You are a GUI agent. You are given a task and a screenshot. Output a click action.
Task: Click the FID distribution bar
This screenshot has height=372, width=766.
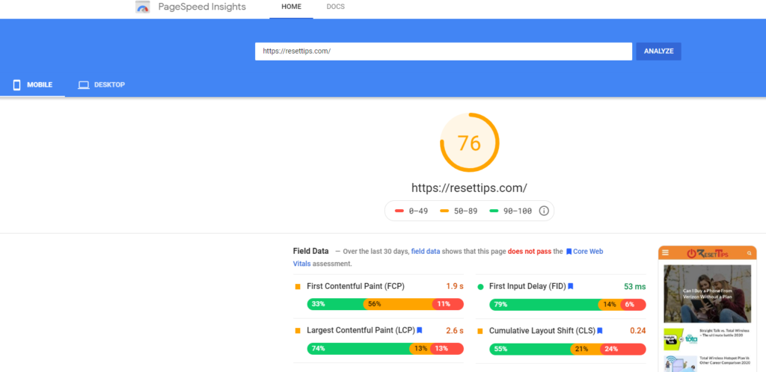tap(568, 305)
